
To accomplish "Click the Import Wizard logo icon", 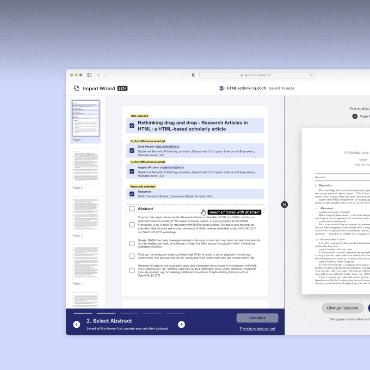I will [76, 88].
